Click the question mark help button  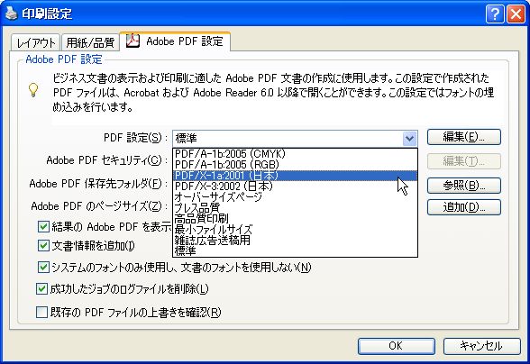pos(495,14)
